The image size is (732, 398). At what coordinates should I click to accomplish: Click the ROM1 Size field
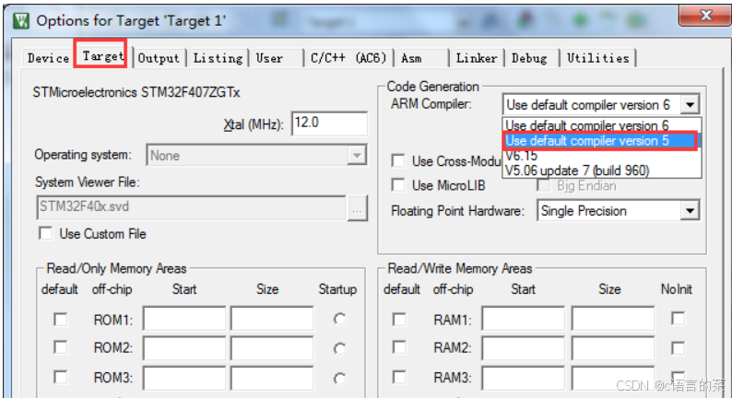coord(272,319)
